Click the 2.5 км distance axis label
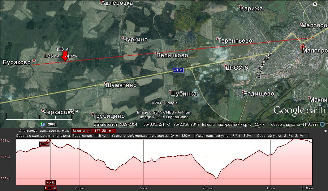 [x=80, y=188]
